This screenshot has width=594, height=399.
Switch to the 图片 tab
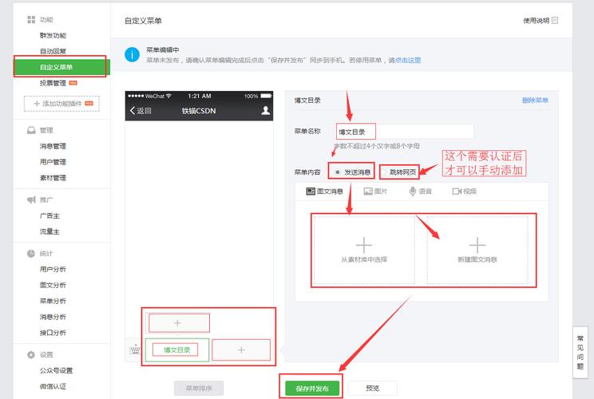coord(375,192)
